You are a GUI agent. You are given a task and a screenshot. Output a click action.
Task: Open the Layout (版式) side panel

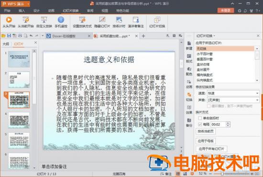pos(189,58)
